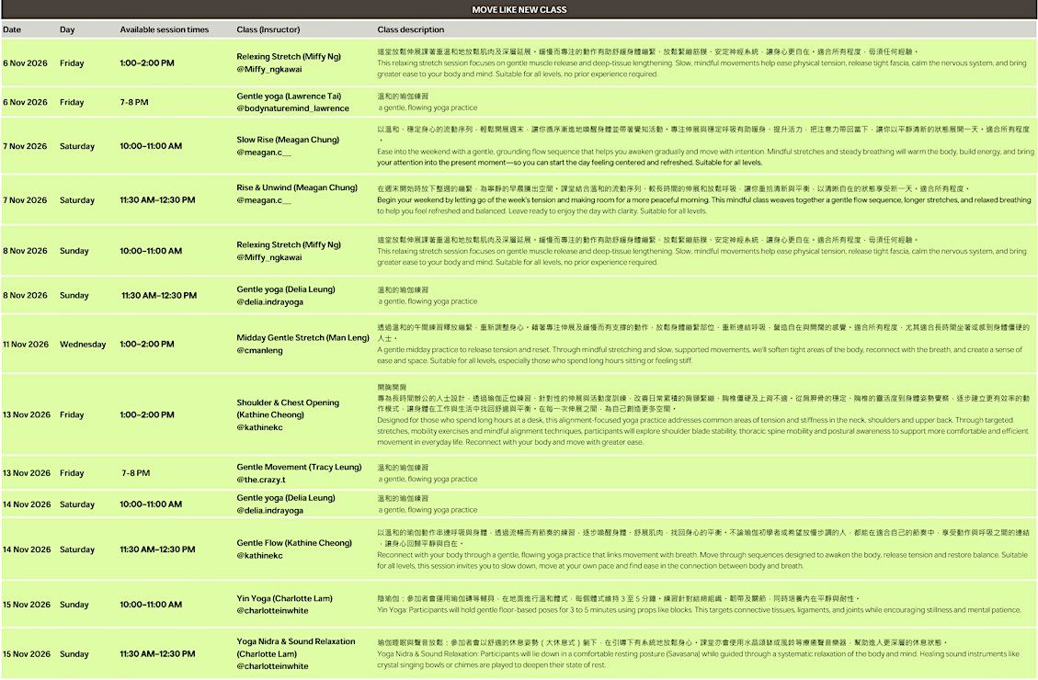Select Midday Gentle Stretch (Man Leng) class
The width and height of the screenshot is (1038, 680).
click(303, 337)
